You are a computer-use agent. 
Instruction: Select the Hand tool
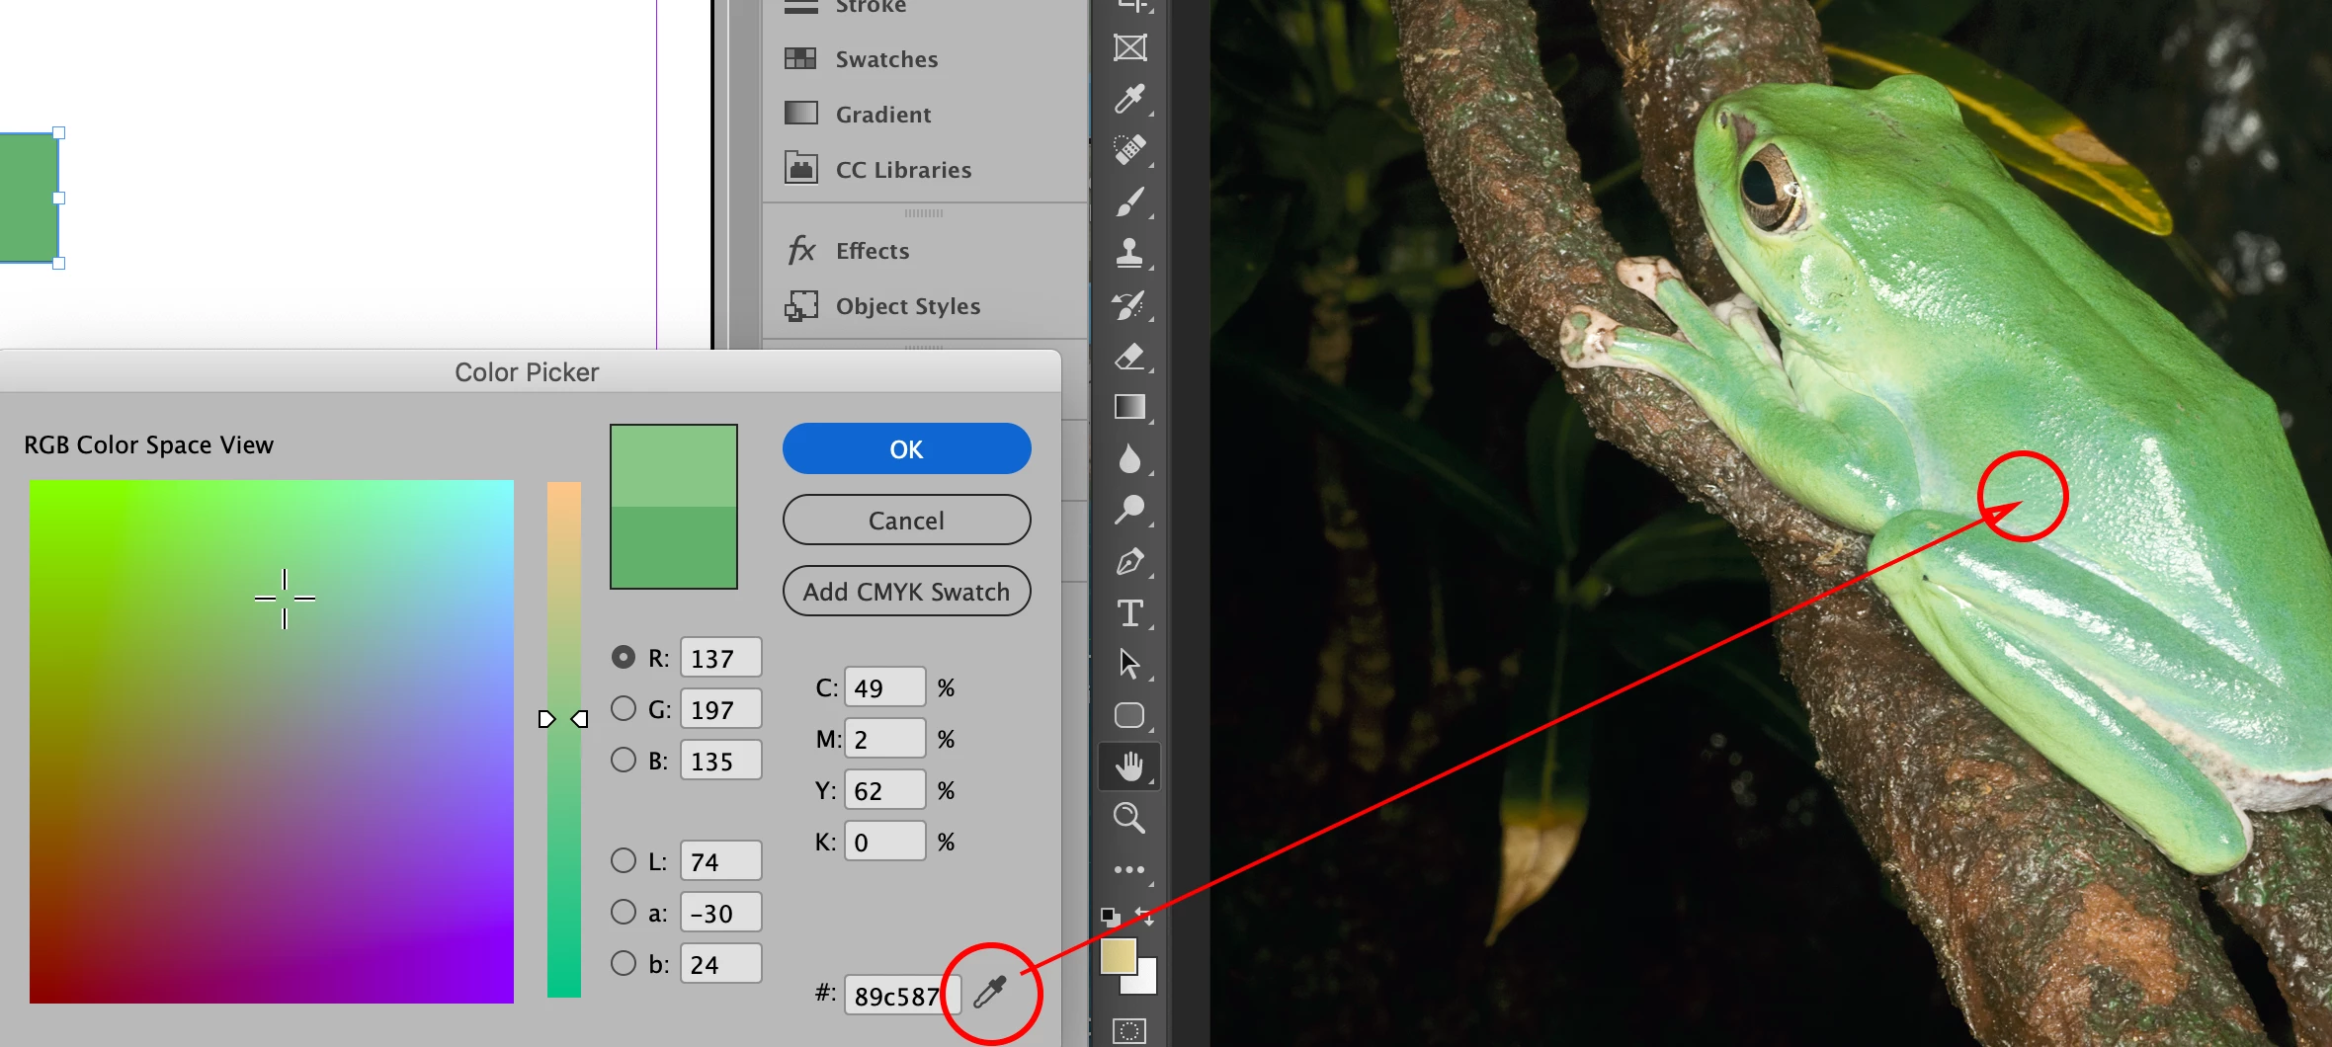[1129, 766]
